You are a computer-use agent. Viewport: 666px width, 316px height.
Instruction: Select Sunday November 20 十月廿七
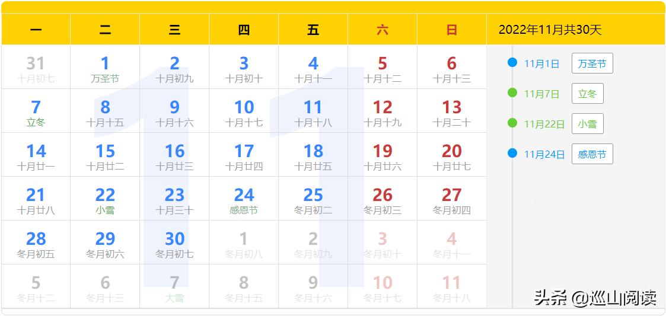click(452, 155)
